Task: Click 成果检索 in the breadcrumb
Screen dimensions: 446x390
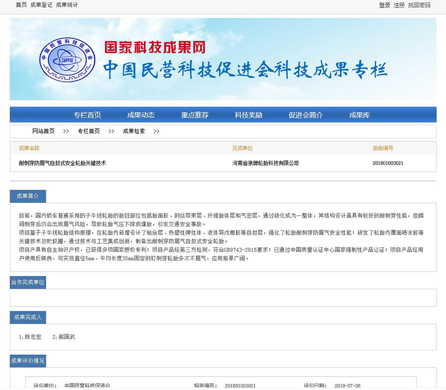Action: pos(133,131)
